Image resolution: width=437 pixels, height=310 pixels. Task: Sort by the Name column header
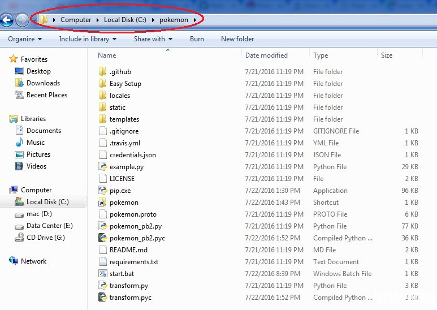click(x=107, y=55)
